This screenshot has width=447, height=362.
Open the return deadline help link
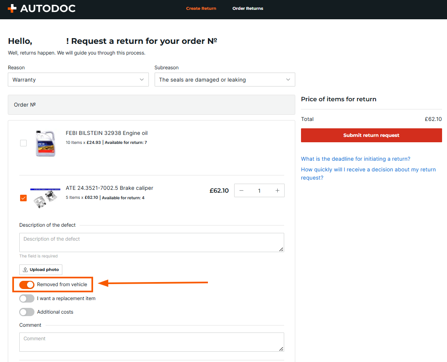coord(355,159)
